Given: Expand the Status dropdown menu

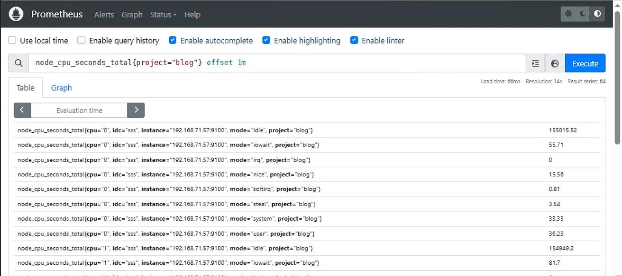Looking at the screenshot, I should pos(163,15).
